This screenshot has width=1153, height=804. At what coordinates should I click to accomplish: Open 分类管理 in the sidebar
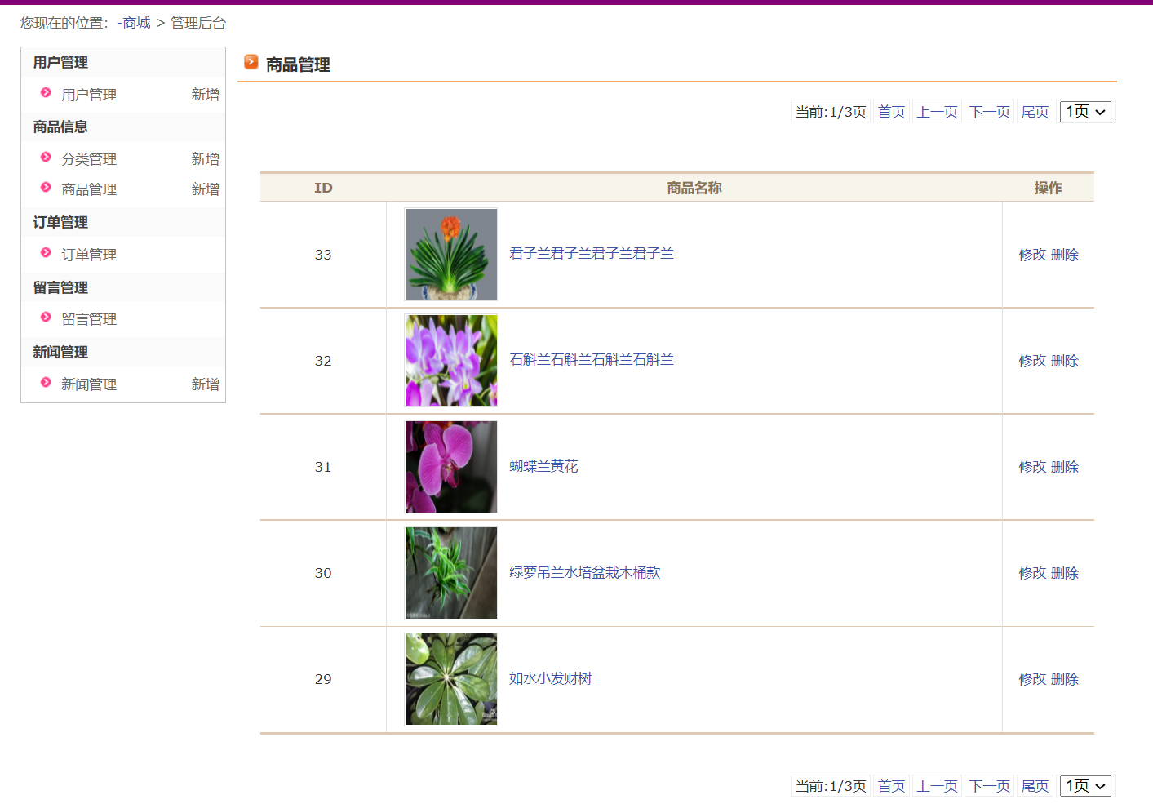89,159
